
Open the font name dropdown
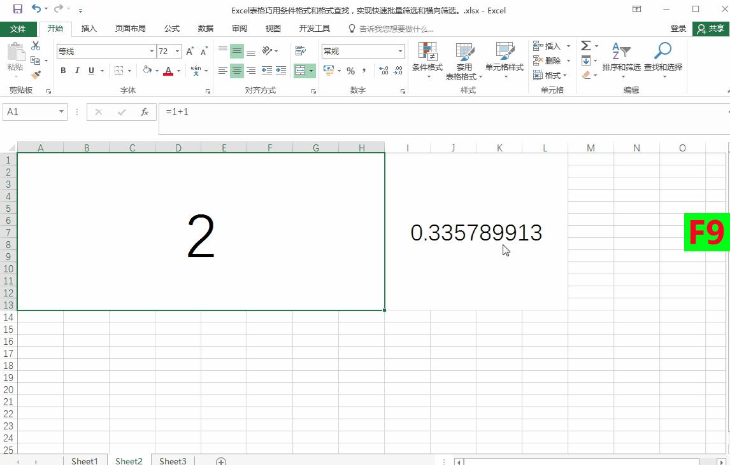point(151,51)
